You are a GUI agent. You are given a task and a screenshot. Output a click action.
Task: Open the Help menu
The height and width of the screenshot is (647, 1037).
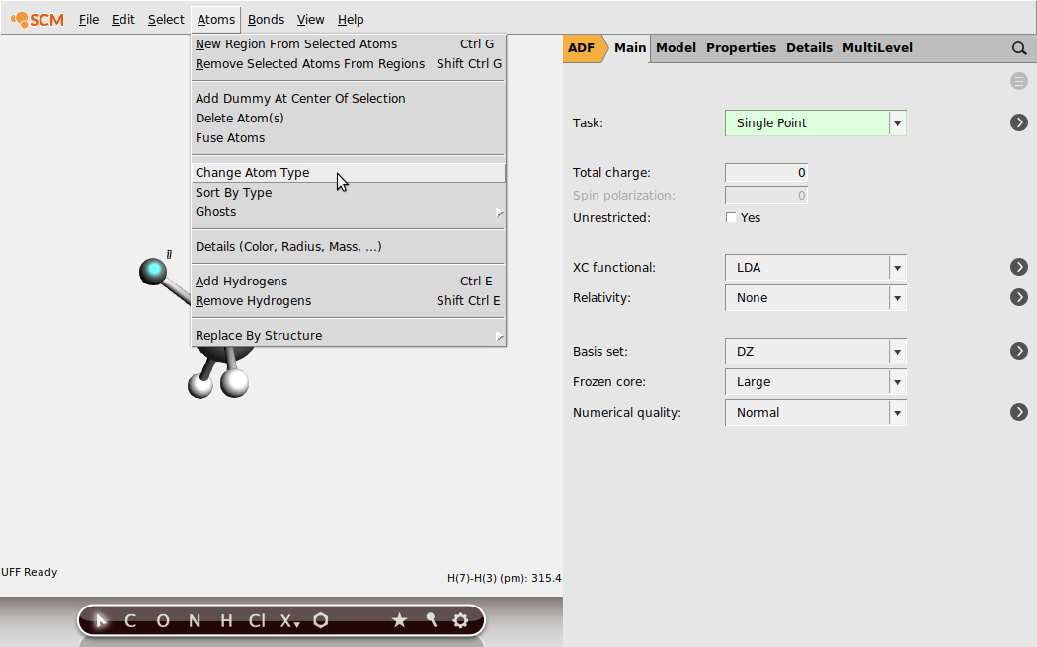[x=351, y=20]
